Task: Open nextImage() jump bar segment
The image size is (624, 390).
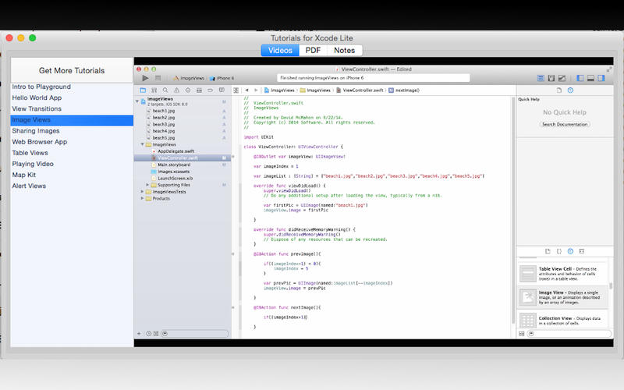Action: point(404,90)
